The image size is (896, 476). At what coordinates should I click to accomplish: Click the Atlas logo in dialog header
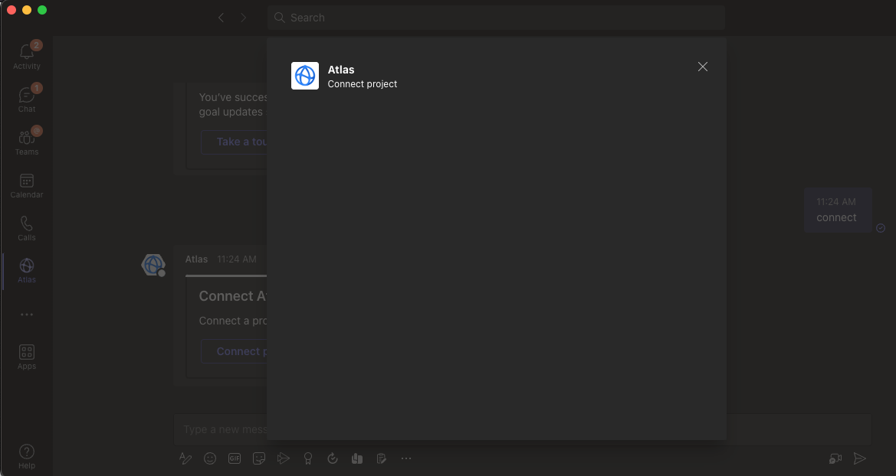(305, 76)
